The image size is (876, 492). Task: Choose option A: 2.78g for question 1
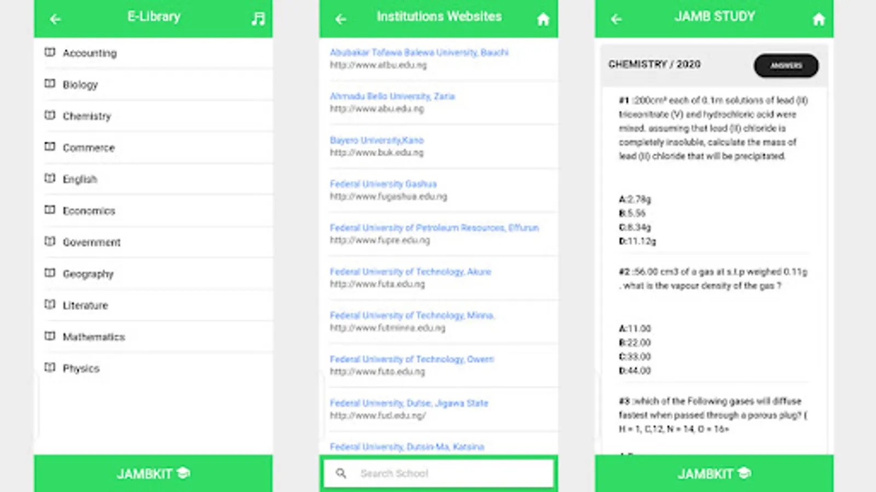pos(635,199)
